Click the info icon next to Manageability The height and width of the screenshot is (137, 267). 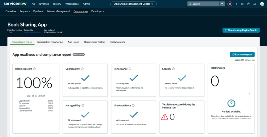[x=83, y=105]
